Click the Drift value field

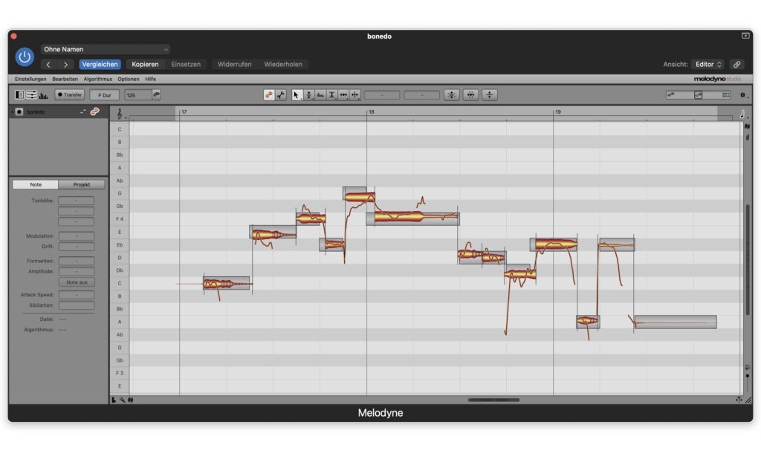click(x=77, y=247)
